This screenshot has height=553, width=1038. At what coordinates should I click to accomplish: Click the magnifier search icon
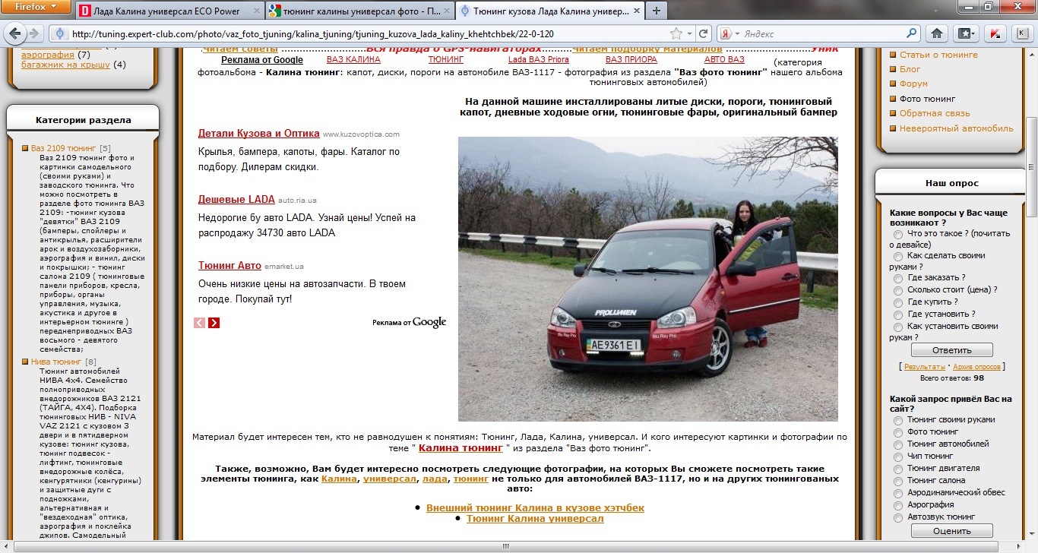[x=912, y=34]
